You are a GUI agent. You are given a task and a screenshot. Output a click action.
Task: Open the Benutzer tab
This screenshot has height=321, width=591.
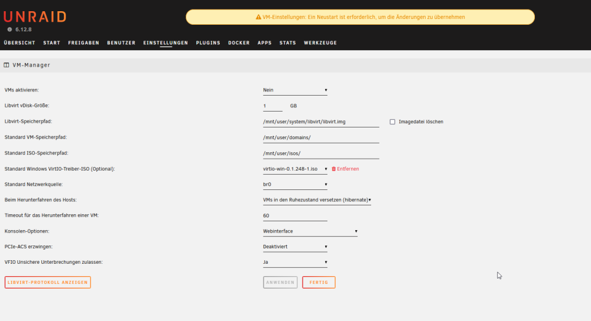(x=121, y=43)
